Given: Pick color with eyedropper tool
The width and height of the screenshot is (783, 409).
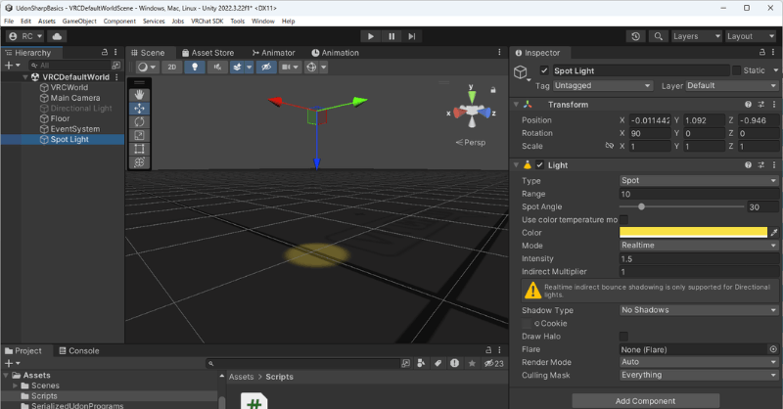Looking at the screenshot, I should pyautogui.click(x=774, y=233).
